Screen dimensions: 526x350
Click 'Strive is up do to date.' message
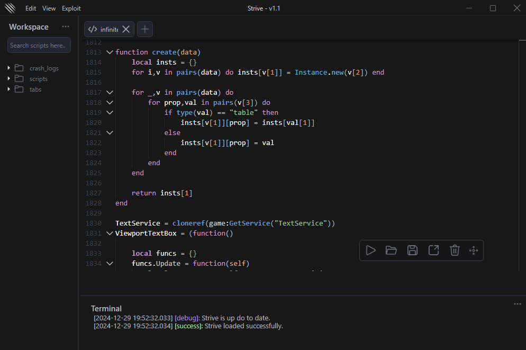point(236,318)
